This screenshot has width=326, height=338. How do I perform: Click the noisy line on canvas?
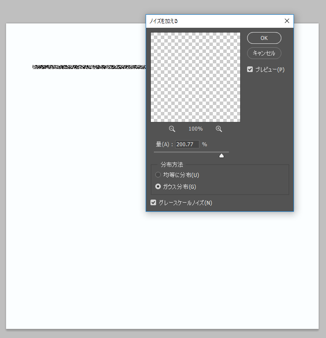(x=89, y=67)
